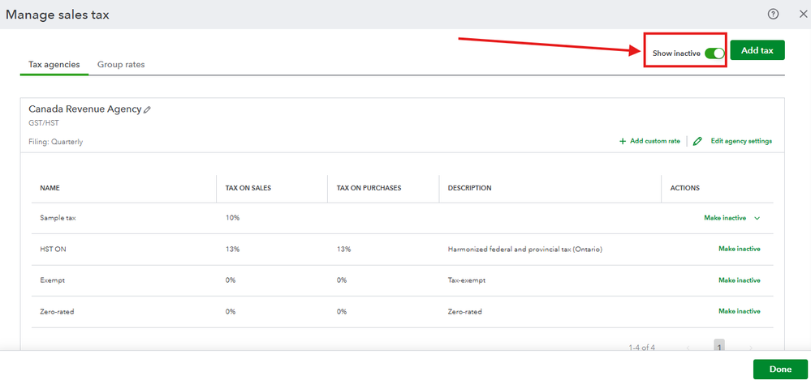This screenshot has width=811, height=380.
Task: Open Edit agency settings link
Action: [741, 141]
